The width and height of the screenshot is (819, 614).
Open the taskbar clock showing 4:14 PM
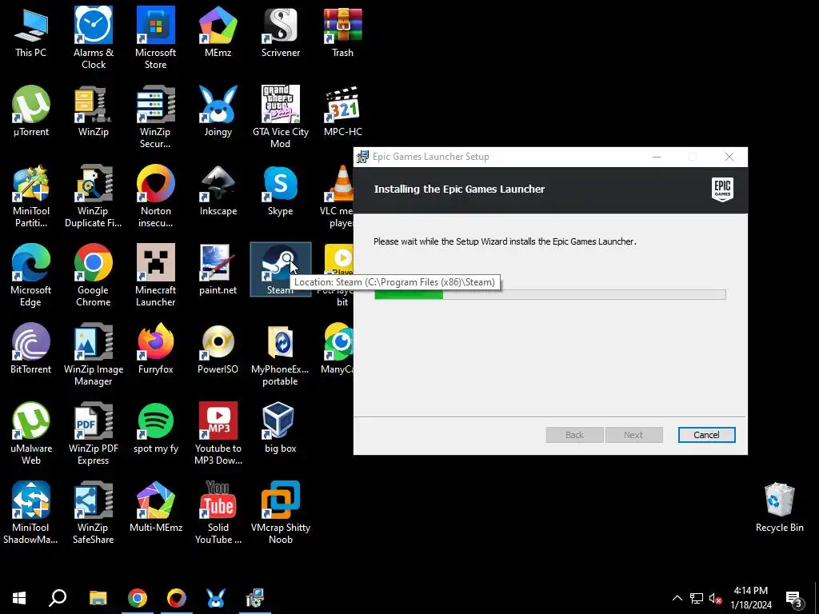pos(750,598)
